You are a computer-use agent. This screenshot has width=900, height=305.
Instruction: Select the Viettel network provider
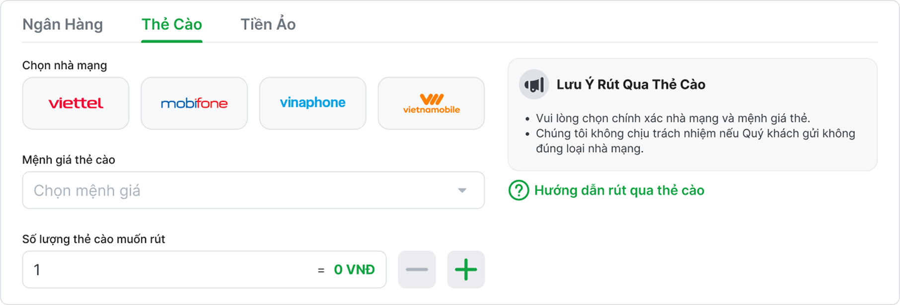click(x=75, y=103)
